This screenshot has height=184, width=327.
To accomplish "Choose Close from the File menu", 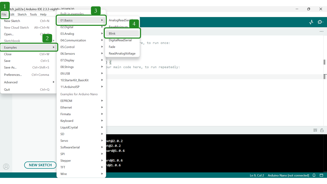I will click(x=28, y=54).
